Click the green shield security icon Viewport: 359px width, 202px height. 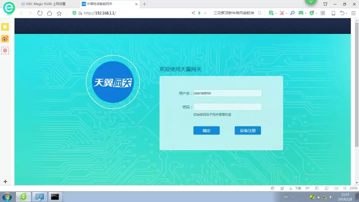[311, 13]
